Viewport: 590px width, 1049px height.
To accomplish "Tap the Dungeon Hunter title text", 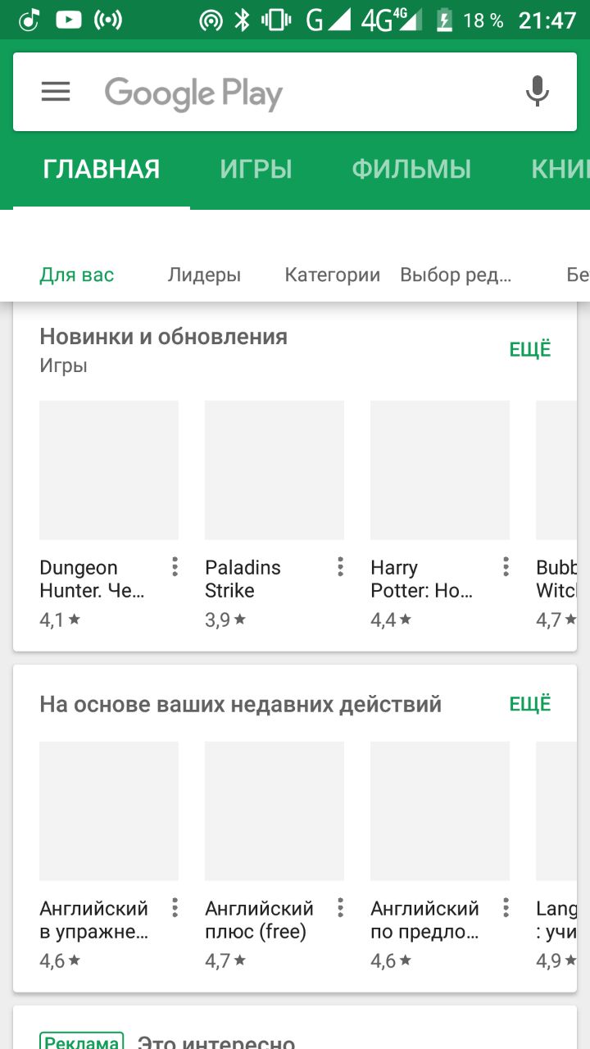I will click(x=92, y=579).
